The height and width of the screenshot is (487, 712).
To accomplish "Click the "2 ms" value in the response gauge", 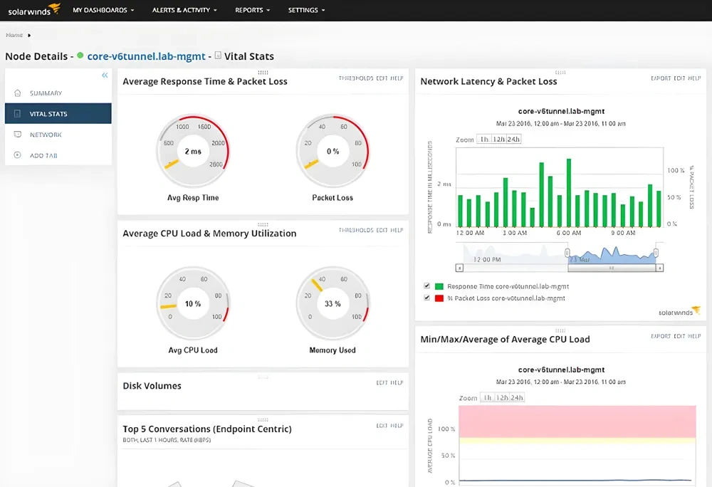I will click(x=193, y=151).
